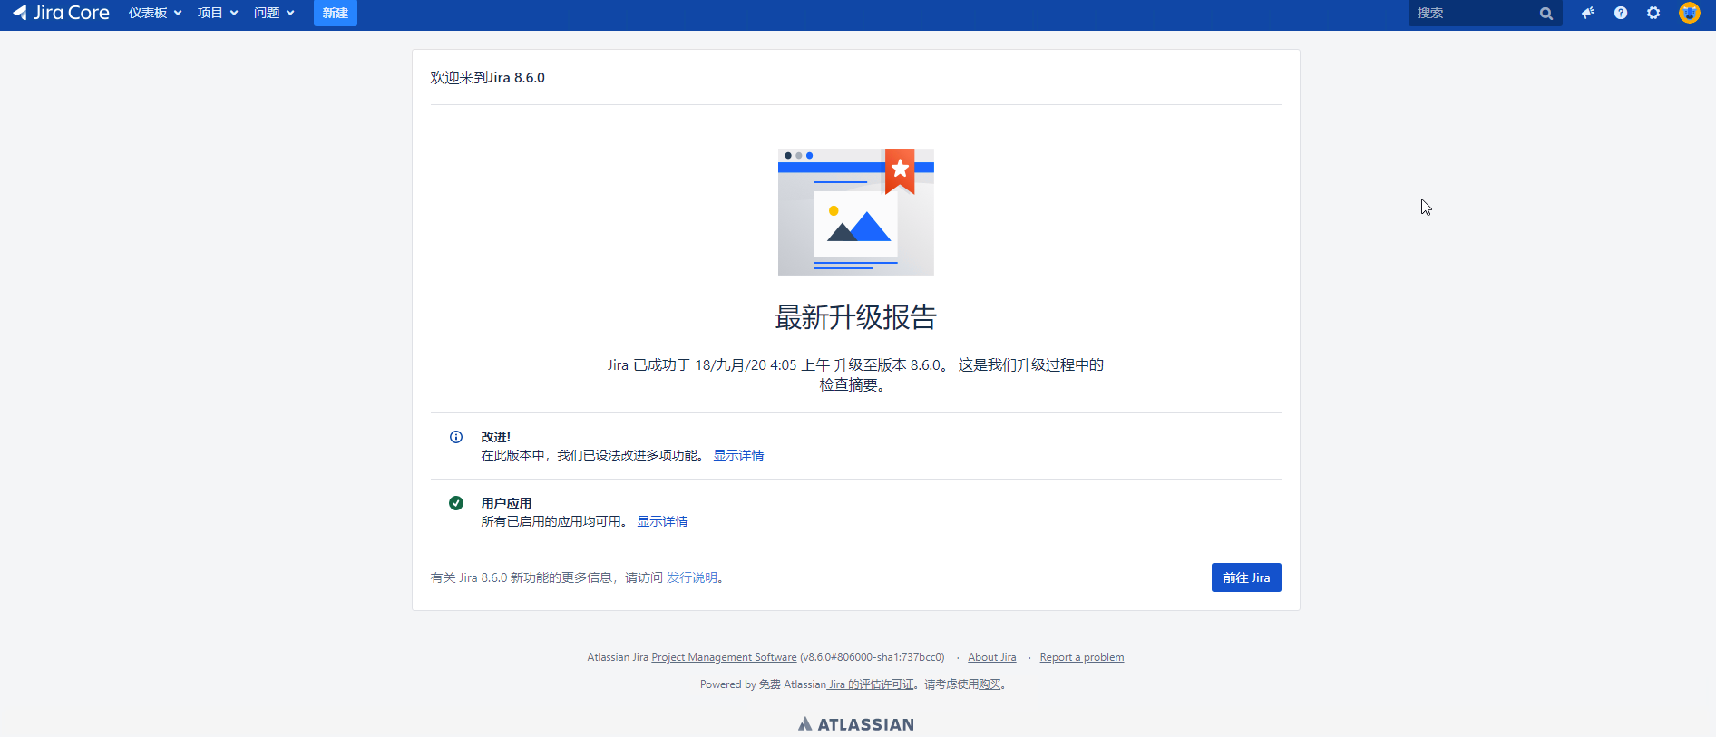Show details for 用户应用 section
1716x737 pixels.
[662, 521]
